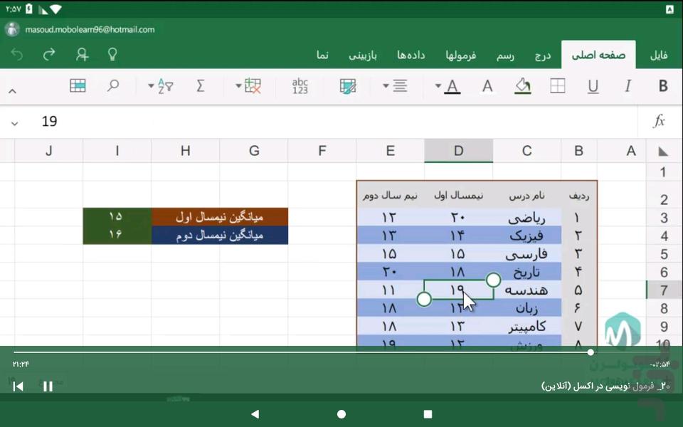Open the text alignment dropdown
The image size is (683, 427).
(396, 86)
